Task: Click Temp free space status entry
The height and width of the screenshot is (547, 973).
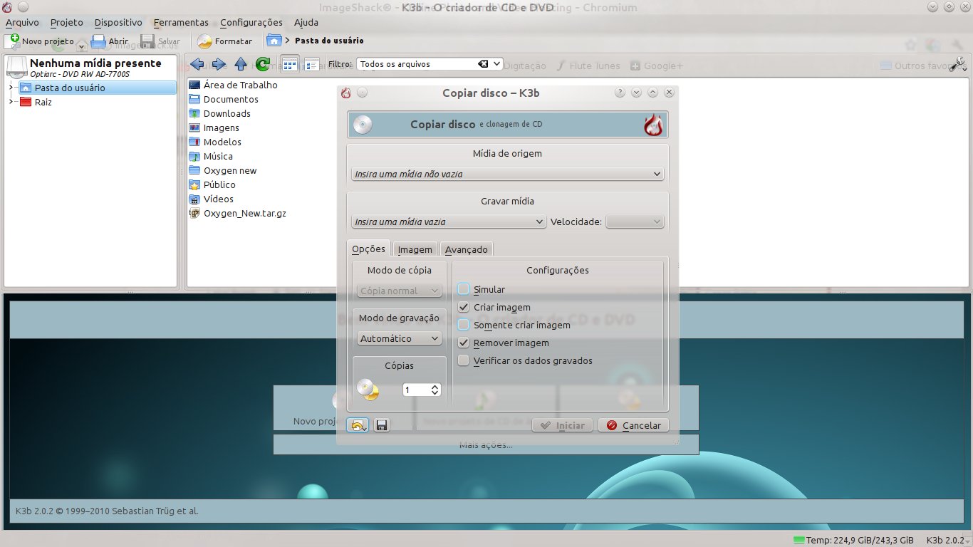Action: (853, 540)
